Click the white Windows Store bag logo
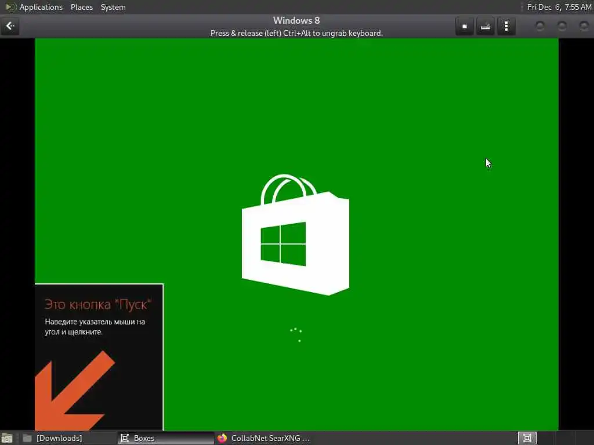Screen dimensions: 594x445 (295, 235)
